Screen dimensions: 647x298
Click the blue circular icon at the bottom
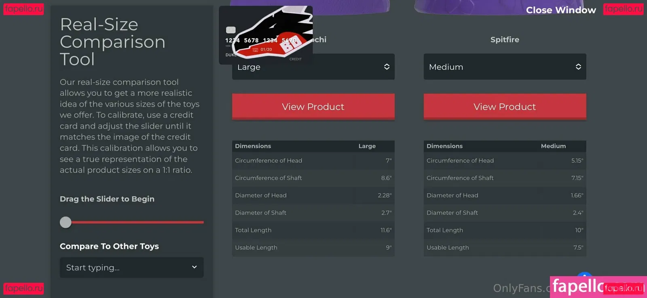(x=585, y=275)
